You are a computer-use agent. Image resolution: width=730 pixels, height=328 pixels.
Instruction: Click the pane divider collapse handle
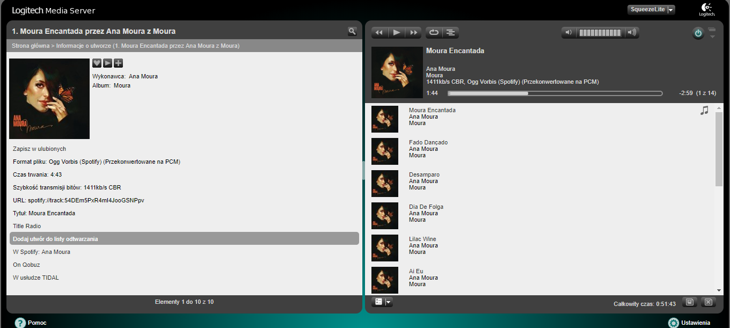(x=363, y=171)
